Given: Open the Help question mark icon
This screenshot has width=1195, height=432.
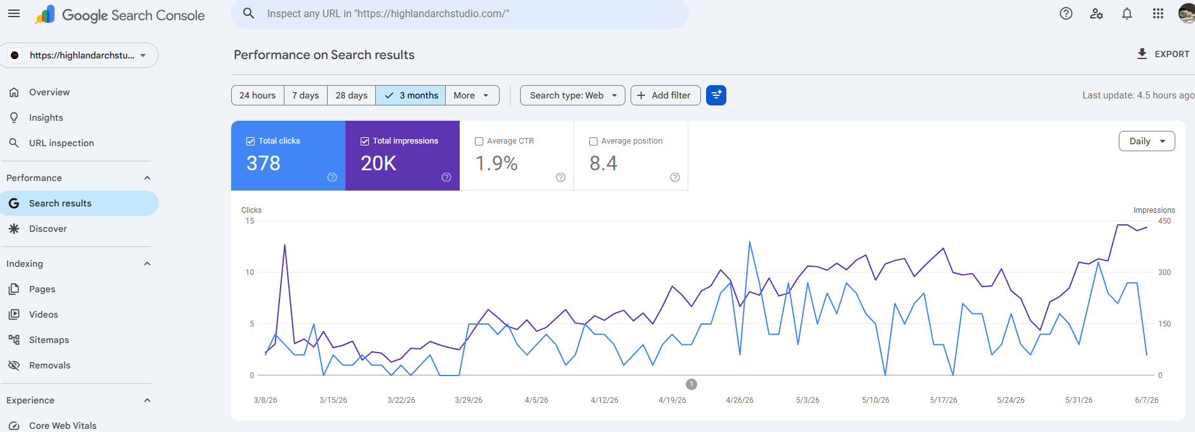Looking at the screenshot, I should click(1066, 13).
